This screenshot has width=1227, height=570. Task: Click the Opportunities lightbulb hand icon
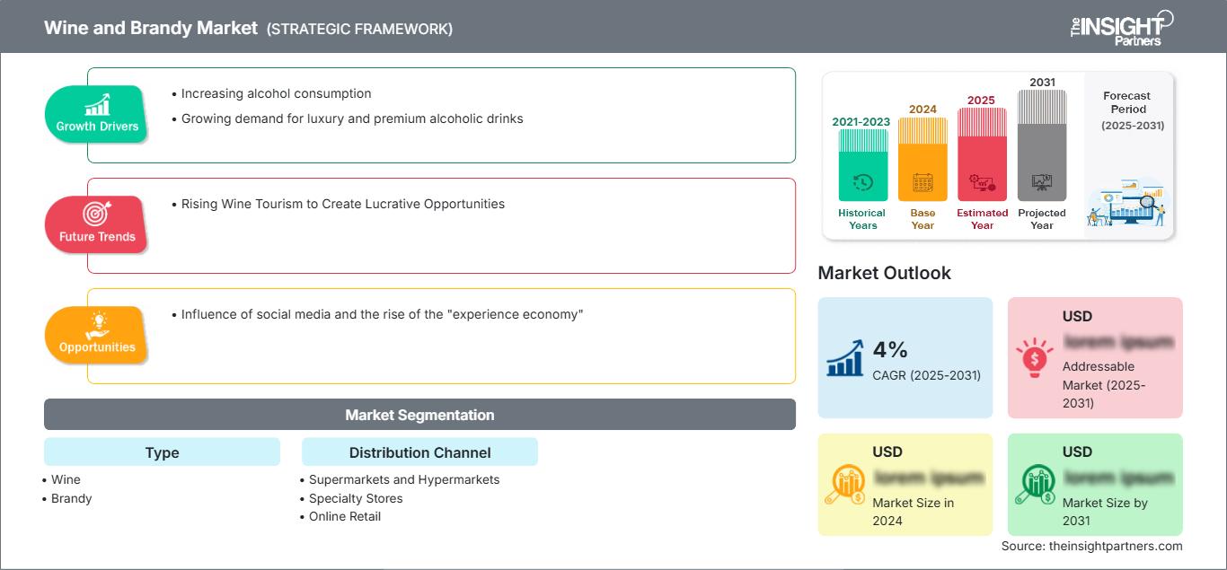click(97, 324)
